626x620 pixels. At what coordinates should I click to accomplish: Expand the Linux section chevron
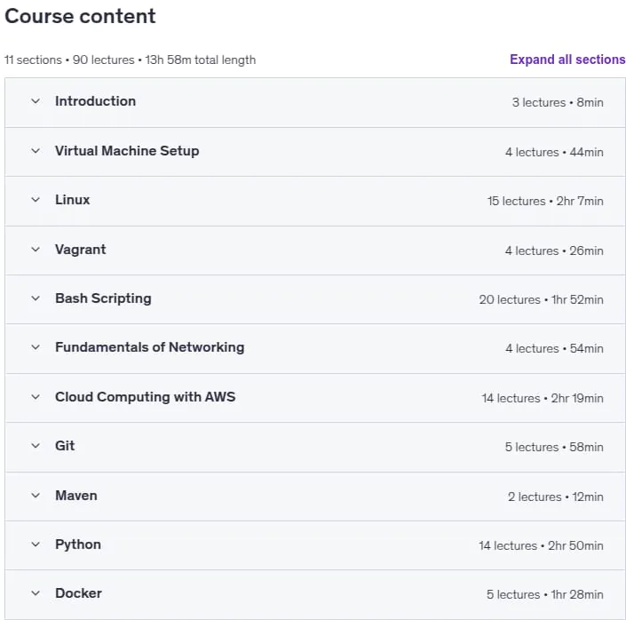click(36, 200)
